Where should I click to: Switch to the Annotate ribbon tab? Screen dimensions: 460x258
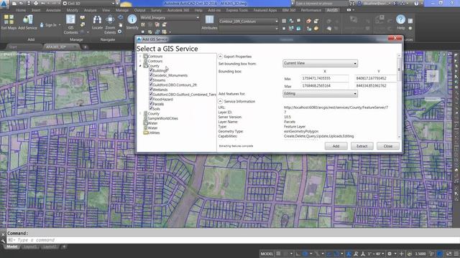53,10
